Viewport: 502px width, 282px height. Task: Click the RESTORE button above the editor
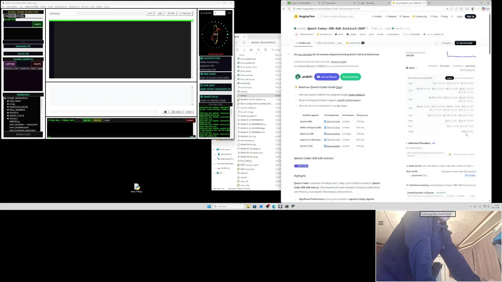pyautogui.click(x=171, y=13)
